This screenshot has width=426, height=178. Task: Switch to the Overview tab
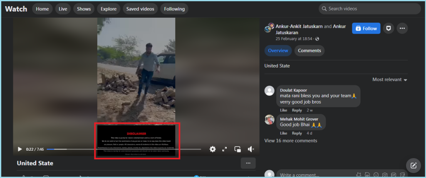click(x=278, y=51)
